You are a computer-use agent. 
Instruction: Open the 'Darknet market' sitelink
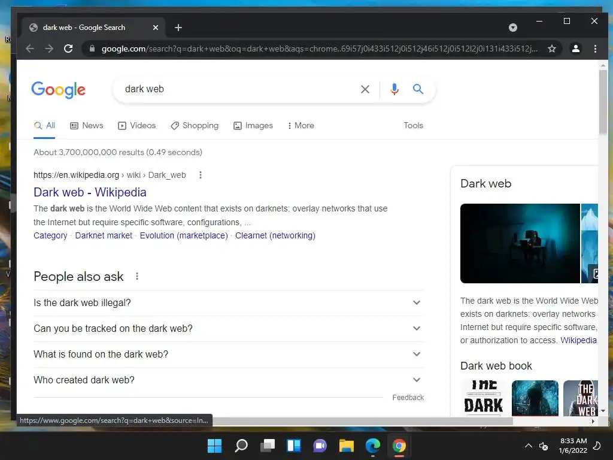(104, 235)
